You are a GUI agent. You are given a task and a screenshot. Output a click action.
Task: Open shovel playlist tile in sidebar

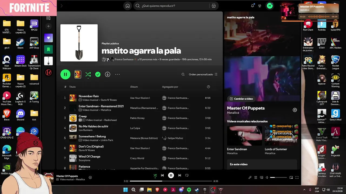point(48,61)
